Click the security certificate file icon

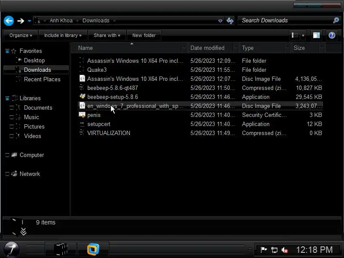pyautogui.click(x=82, y=115)
